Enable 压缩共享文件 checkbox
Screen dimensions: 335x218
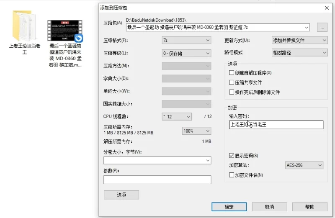(232, 82)
